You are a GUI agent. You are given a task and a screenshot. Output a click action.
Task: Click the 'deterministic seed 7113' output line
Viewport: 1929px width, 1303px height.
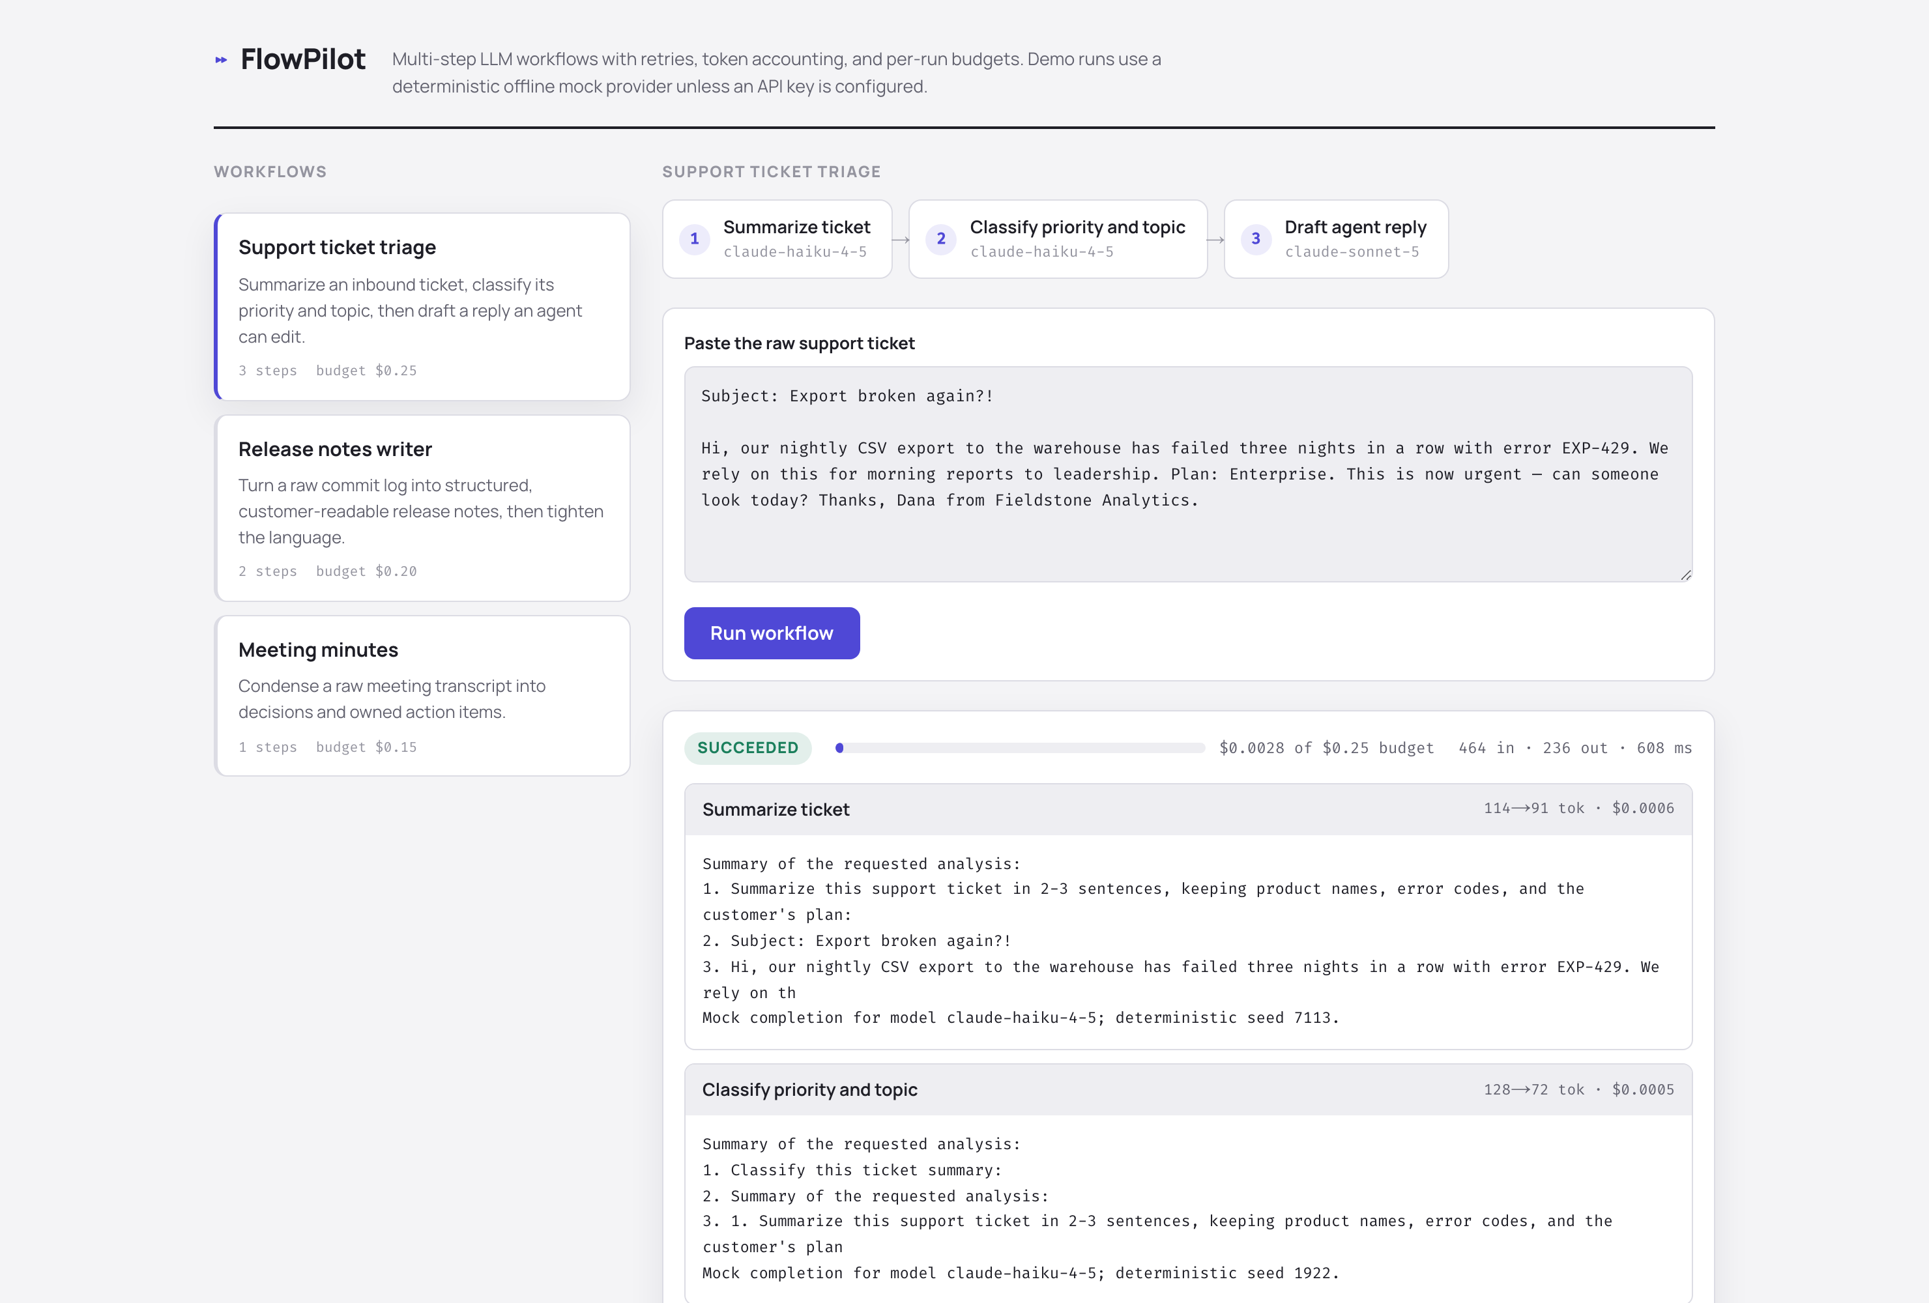1020,1018
